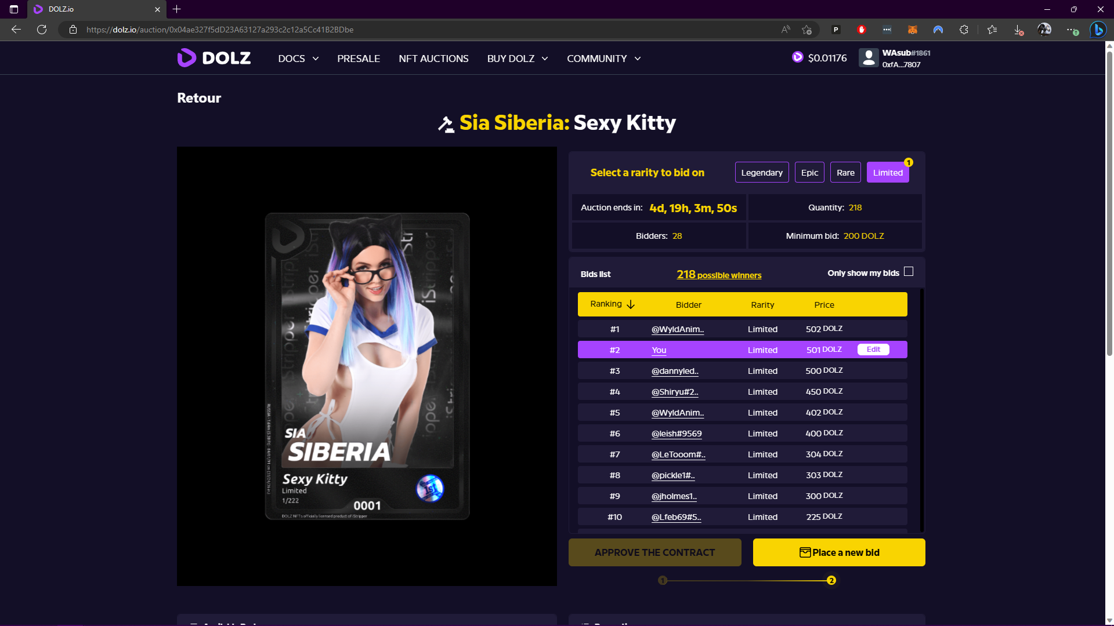1114x626 pixels.
Task: Click step 1 on the progress indicator
Action: coord(663,581)
